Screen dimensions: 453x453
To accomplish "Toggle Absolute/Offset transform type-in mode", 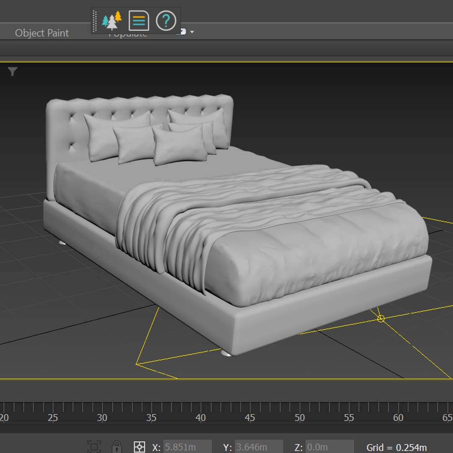I will click(x=139, y=447).
